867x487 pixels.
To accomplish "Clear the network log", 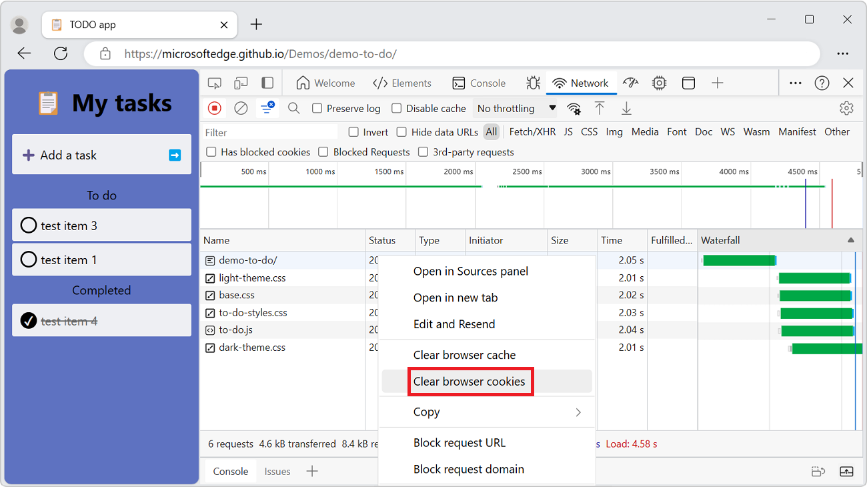I will point(241,107).
